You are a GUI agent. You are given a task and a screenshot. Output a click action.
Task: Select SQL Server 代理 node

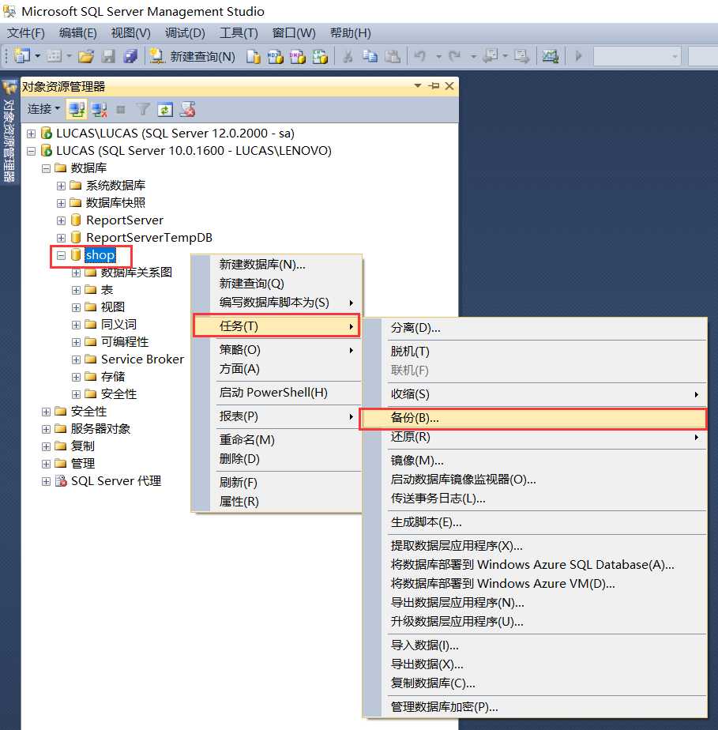tap(116, 480)
